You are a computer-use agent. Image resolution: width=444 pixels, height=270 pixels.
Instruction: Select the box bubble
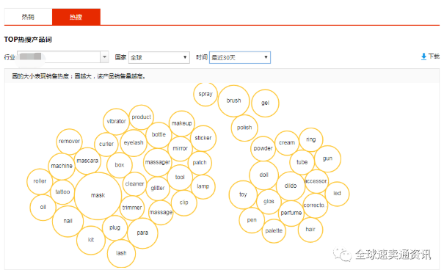(120, 165)
